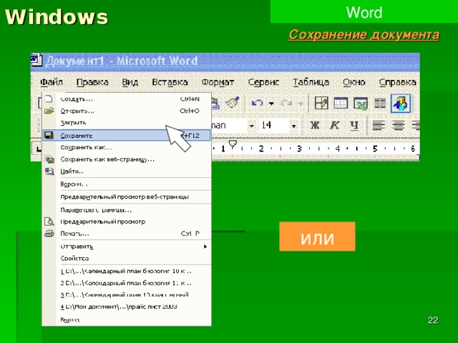Viewport: 458px width, 343px height.
Task: Choose Открыть... menu entry
Action: pos(127,111)
